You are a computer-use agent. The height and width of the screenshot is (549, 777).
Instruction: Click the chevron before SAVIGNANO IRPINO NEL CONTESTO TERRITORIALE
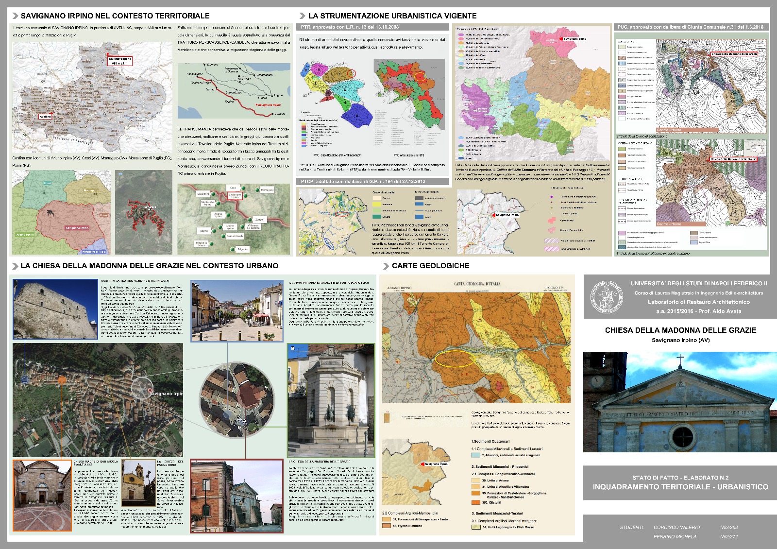(x=15, y=16)
